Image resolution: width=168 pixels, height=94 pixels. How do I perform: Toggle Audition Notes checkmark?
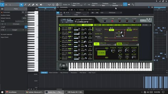click(26, 15)
